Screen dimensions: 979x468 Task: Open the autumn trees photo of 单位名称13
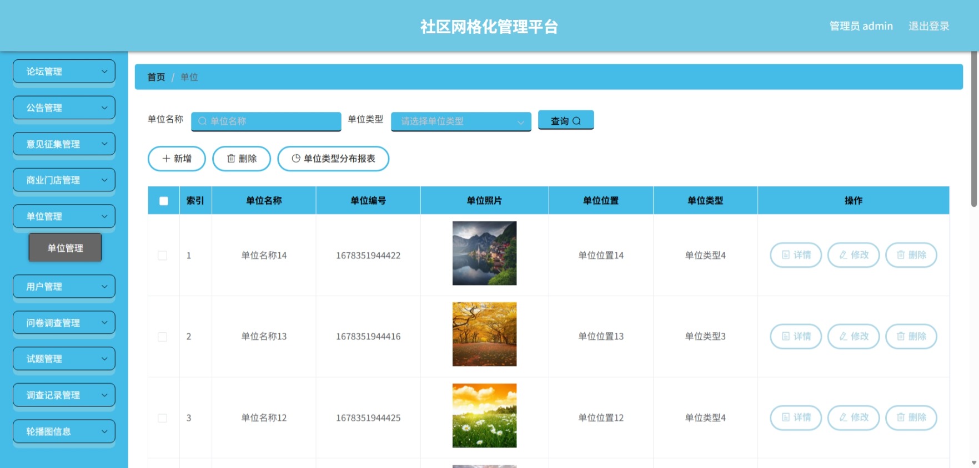484,334
